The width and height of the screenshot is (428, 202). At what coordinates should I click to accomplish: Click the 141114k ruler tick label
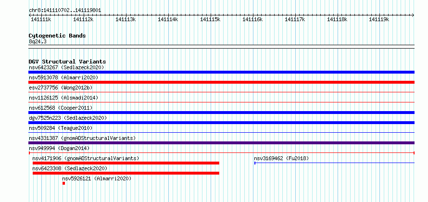[168, 19]
